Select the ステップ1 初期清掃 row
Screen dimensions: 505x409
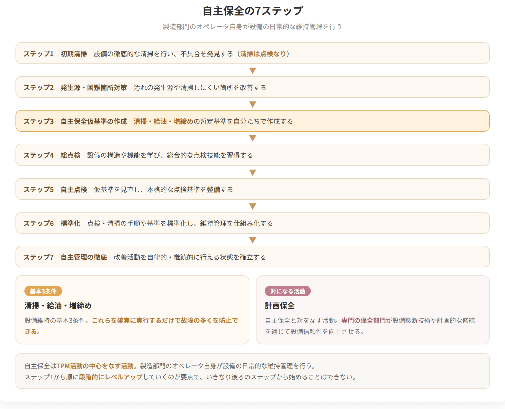pos(253,53)
